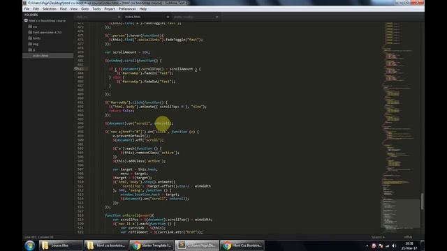Click the 'e.preventDefault();' line
The image size is (447, 251).
[x=131, y=136]
